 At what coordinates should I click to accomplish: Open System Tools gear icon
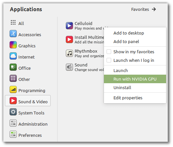pyautogui.click(x=13, y=112)
